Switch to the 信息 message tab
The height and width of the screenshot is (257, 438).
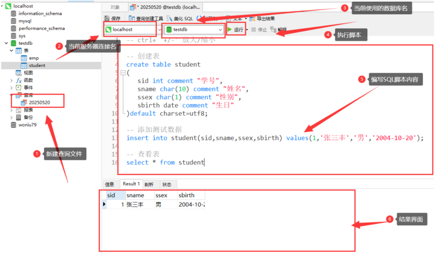[x=109, y=184]
